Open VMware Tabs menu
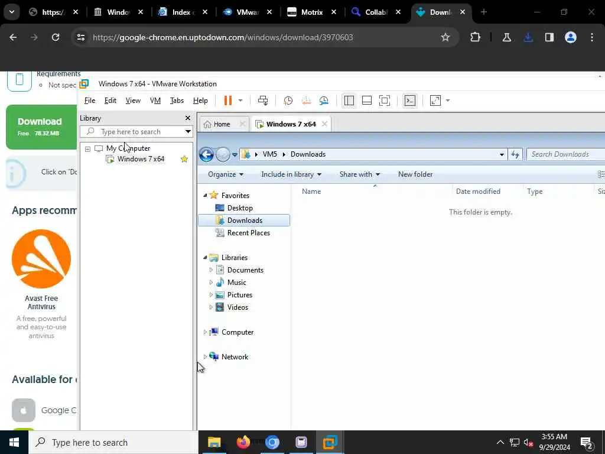This screenshot has height=454, width=605. [177, 100]
